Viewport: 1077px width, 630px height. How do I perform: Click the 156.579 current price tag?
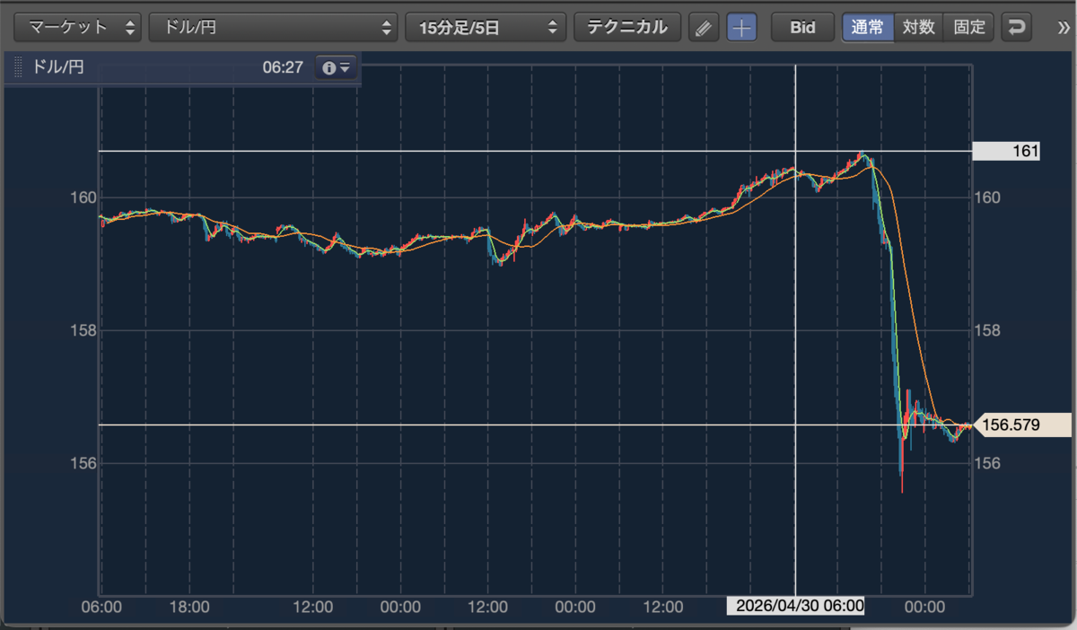click(1022, 424)
